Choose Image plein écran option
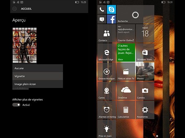Screen dimensions: 185x138 (x=38, y=84)
